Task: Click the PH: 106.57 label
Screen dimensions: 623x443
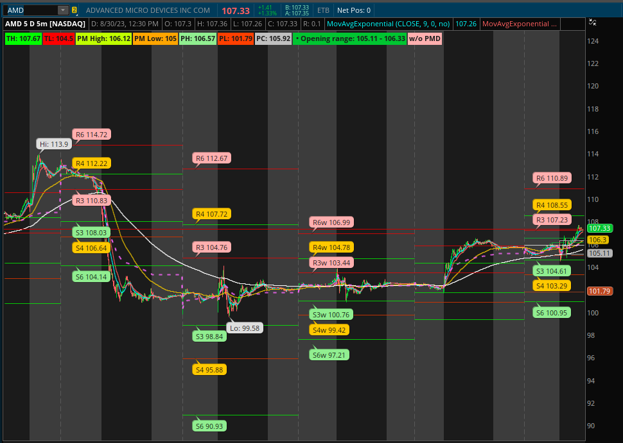Action: pos(197,39)
